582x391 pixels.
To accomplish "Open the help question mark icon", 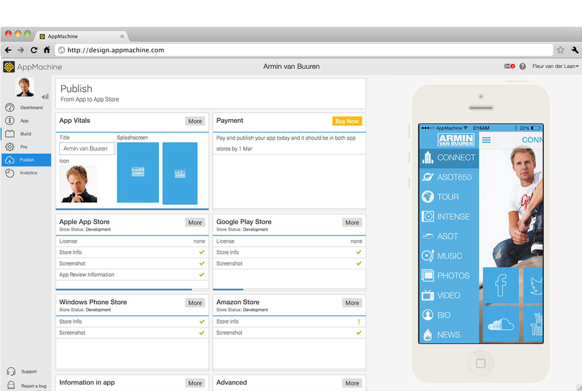I will (x=523, y=67).
